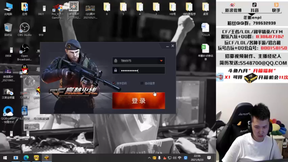Viewport: 288px width, 162px height.
Task: Launch the OBS Studio shortcut
Action: (x=24, y=30)
